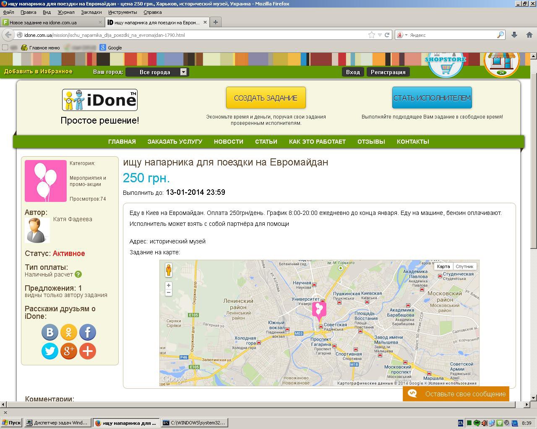Select Карта map view
The width and height of the screenshot is (537, 429).
(x=443, y=266)
